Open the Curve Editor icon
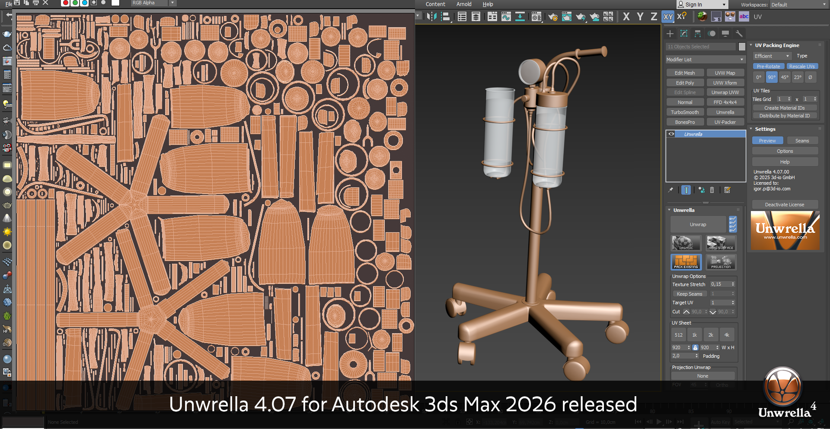830x429 pixels. [506, 17]
